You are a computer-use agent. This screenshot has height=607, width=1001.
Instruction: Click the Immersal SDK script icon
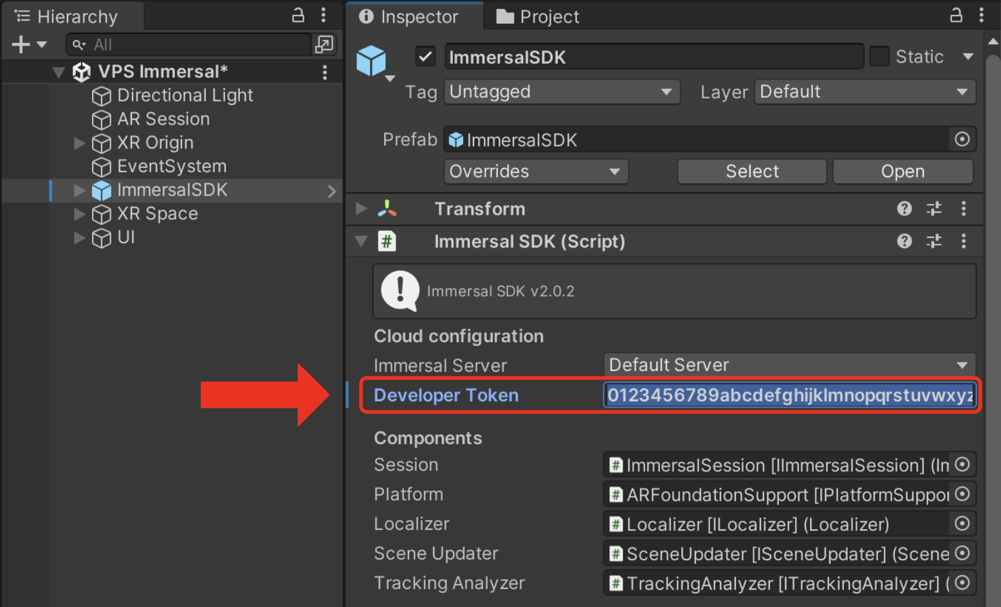[x=387, y=242]
